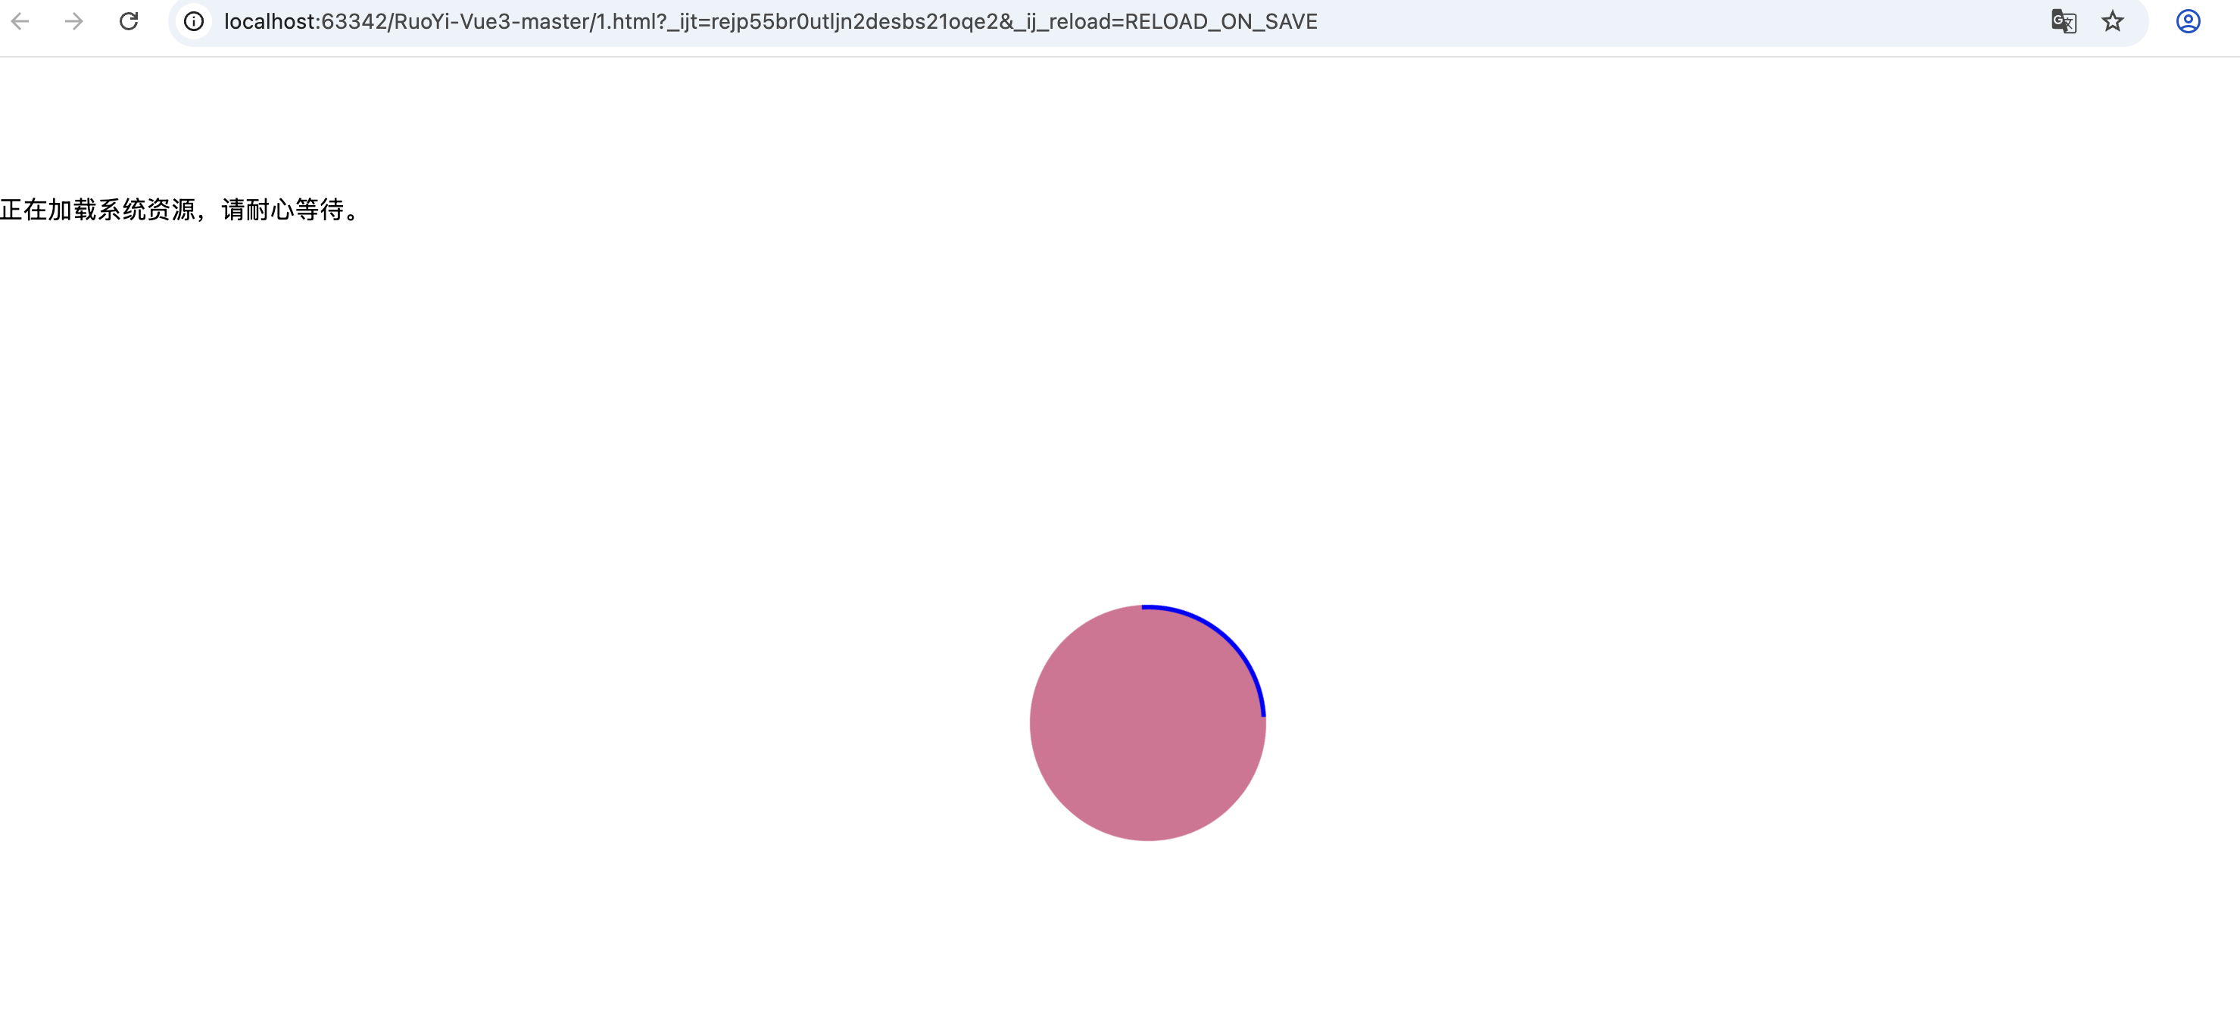This screenshot has width=2240, height=1025.
Task: Click the center of the pink loading circle
Action: point(1148,723)
